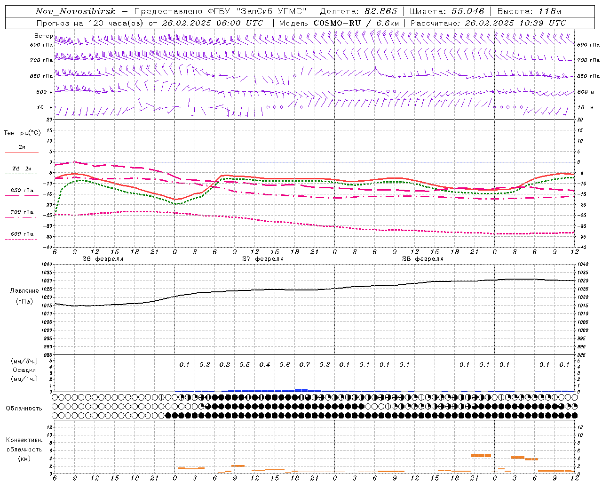Click the '28 февраля' date label
The width and height of the screenshot is (602, 482).
click(423, 259)
